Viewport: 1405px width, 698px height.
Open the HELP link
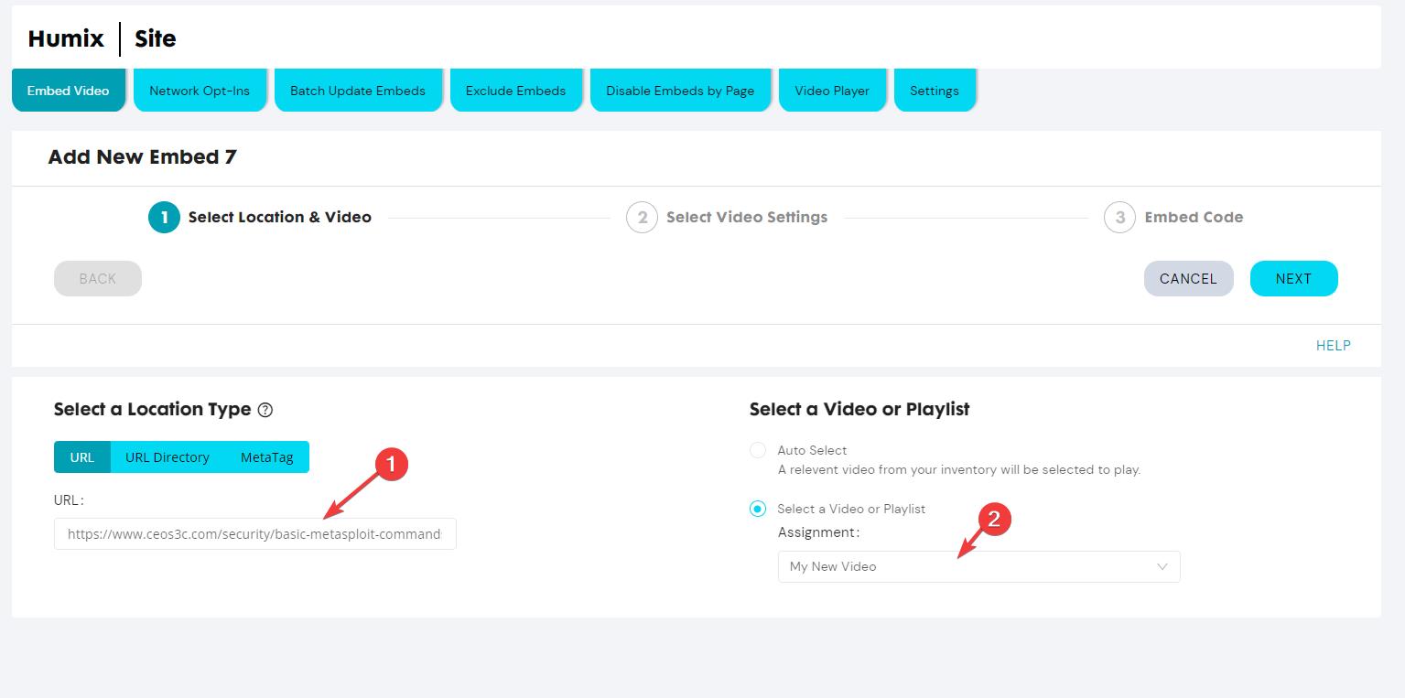1333,346
